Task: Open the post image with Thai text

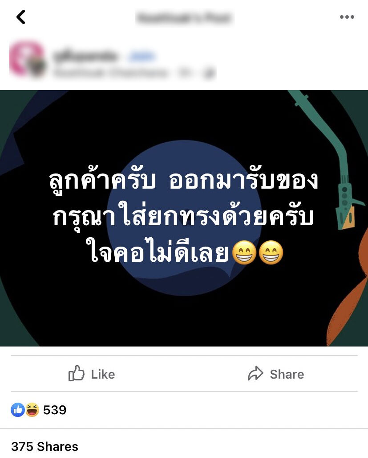Action: (x=184, y=218)
